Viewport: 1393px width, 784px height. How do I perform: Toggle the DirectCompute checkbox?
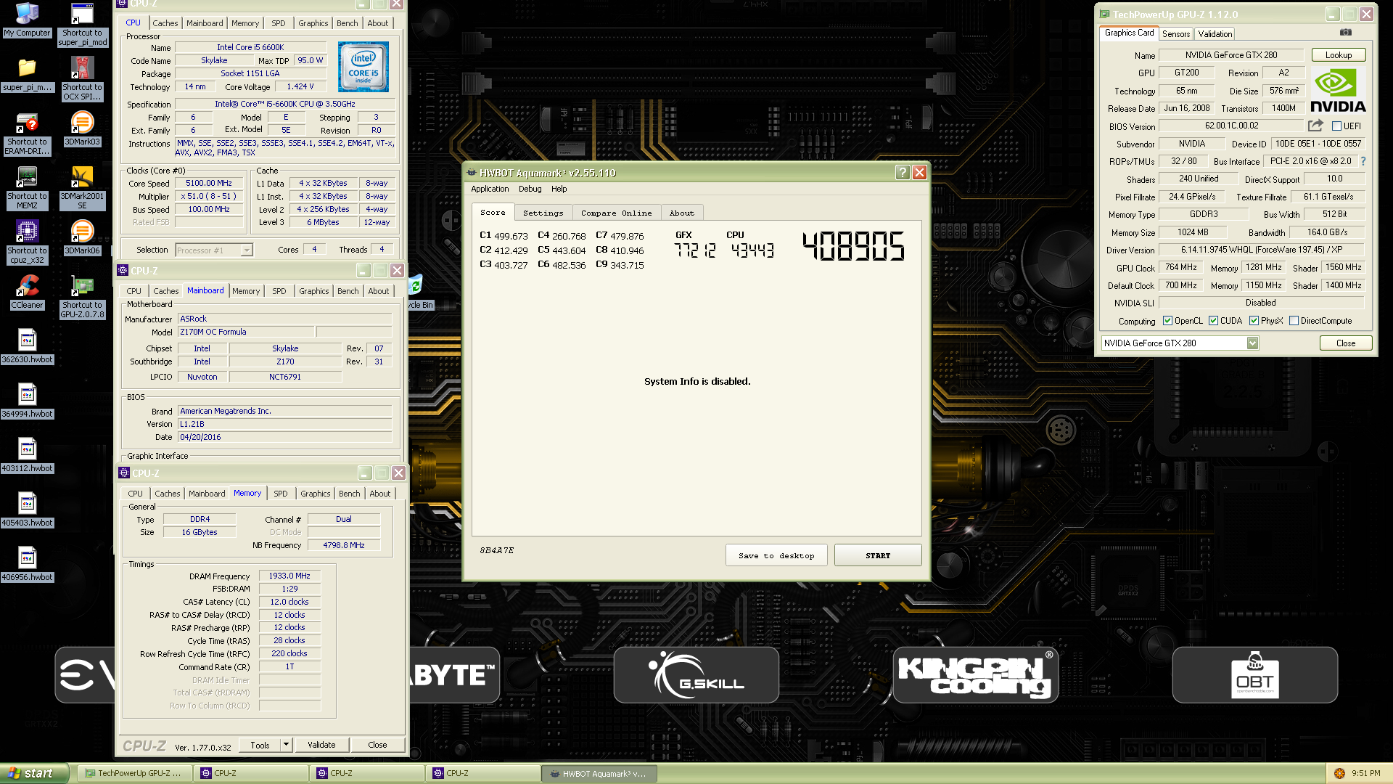click(1294, 321)
